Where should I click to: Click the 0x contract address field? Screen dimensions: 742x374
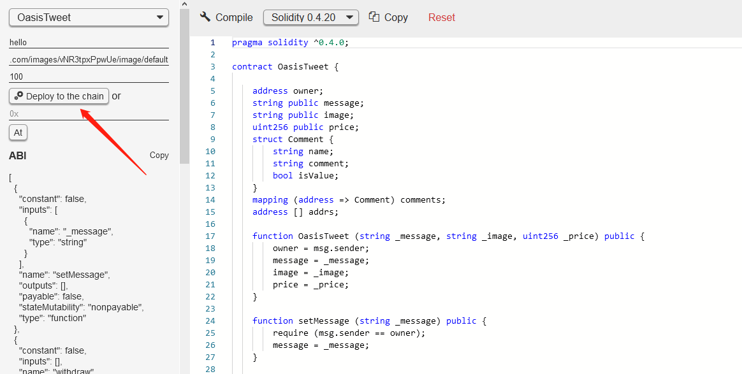pos(89,114)
